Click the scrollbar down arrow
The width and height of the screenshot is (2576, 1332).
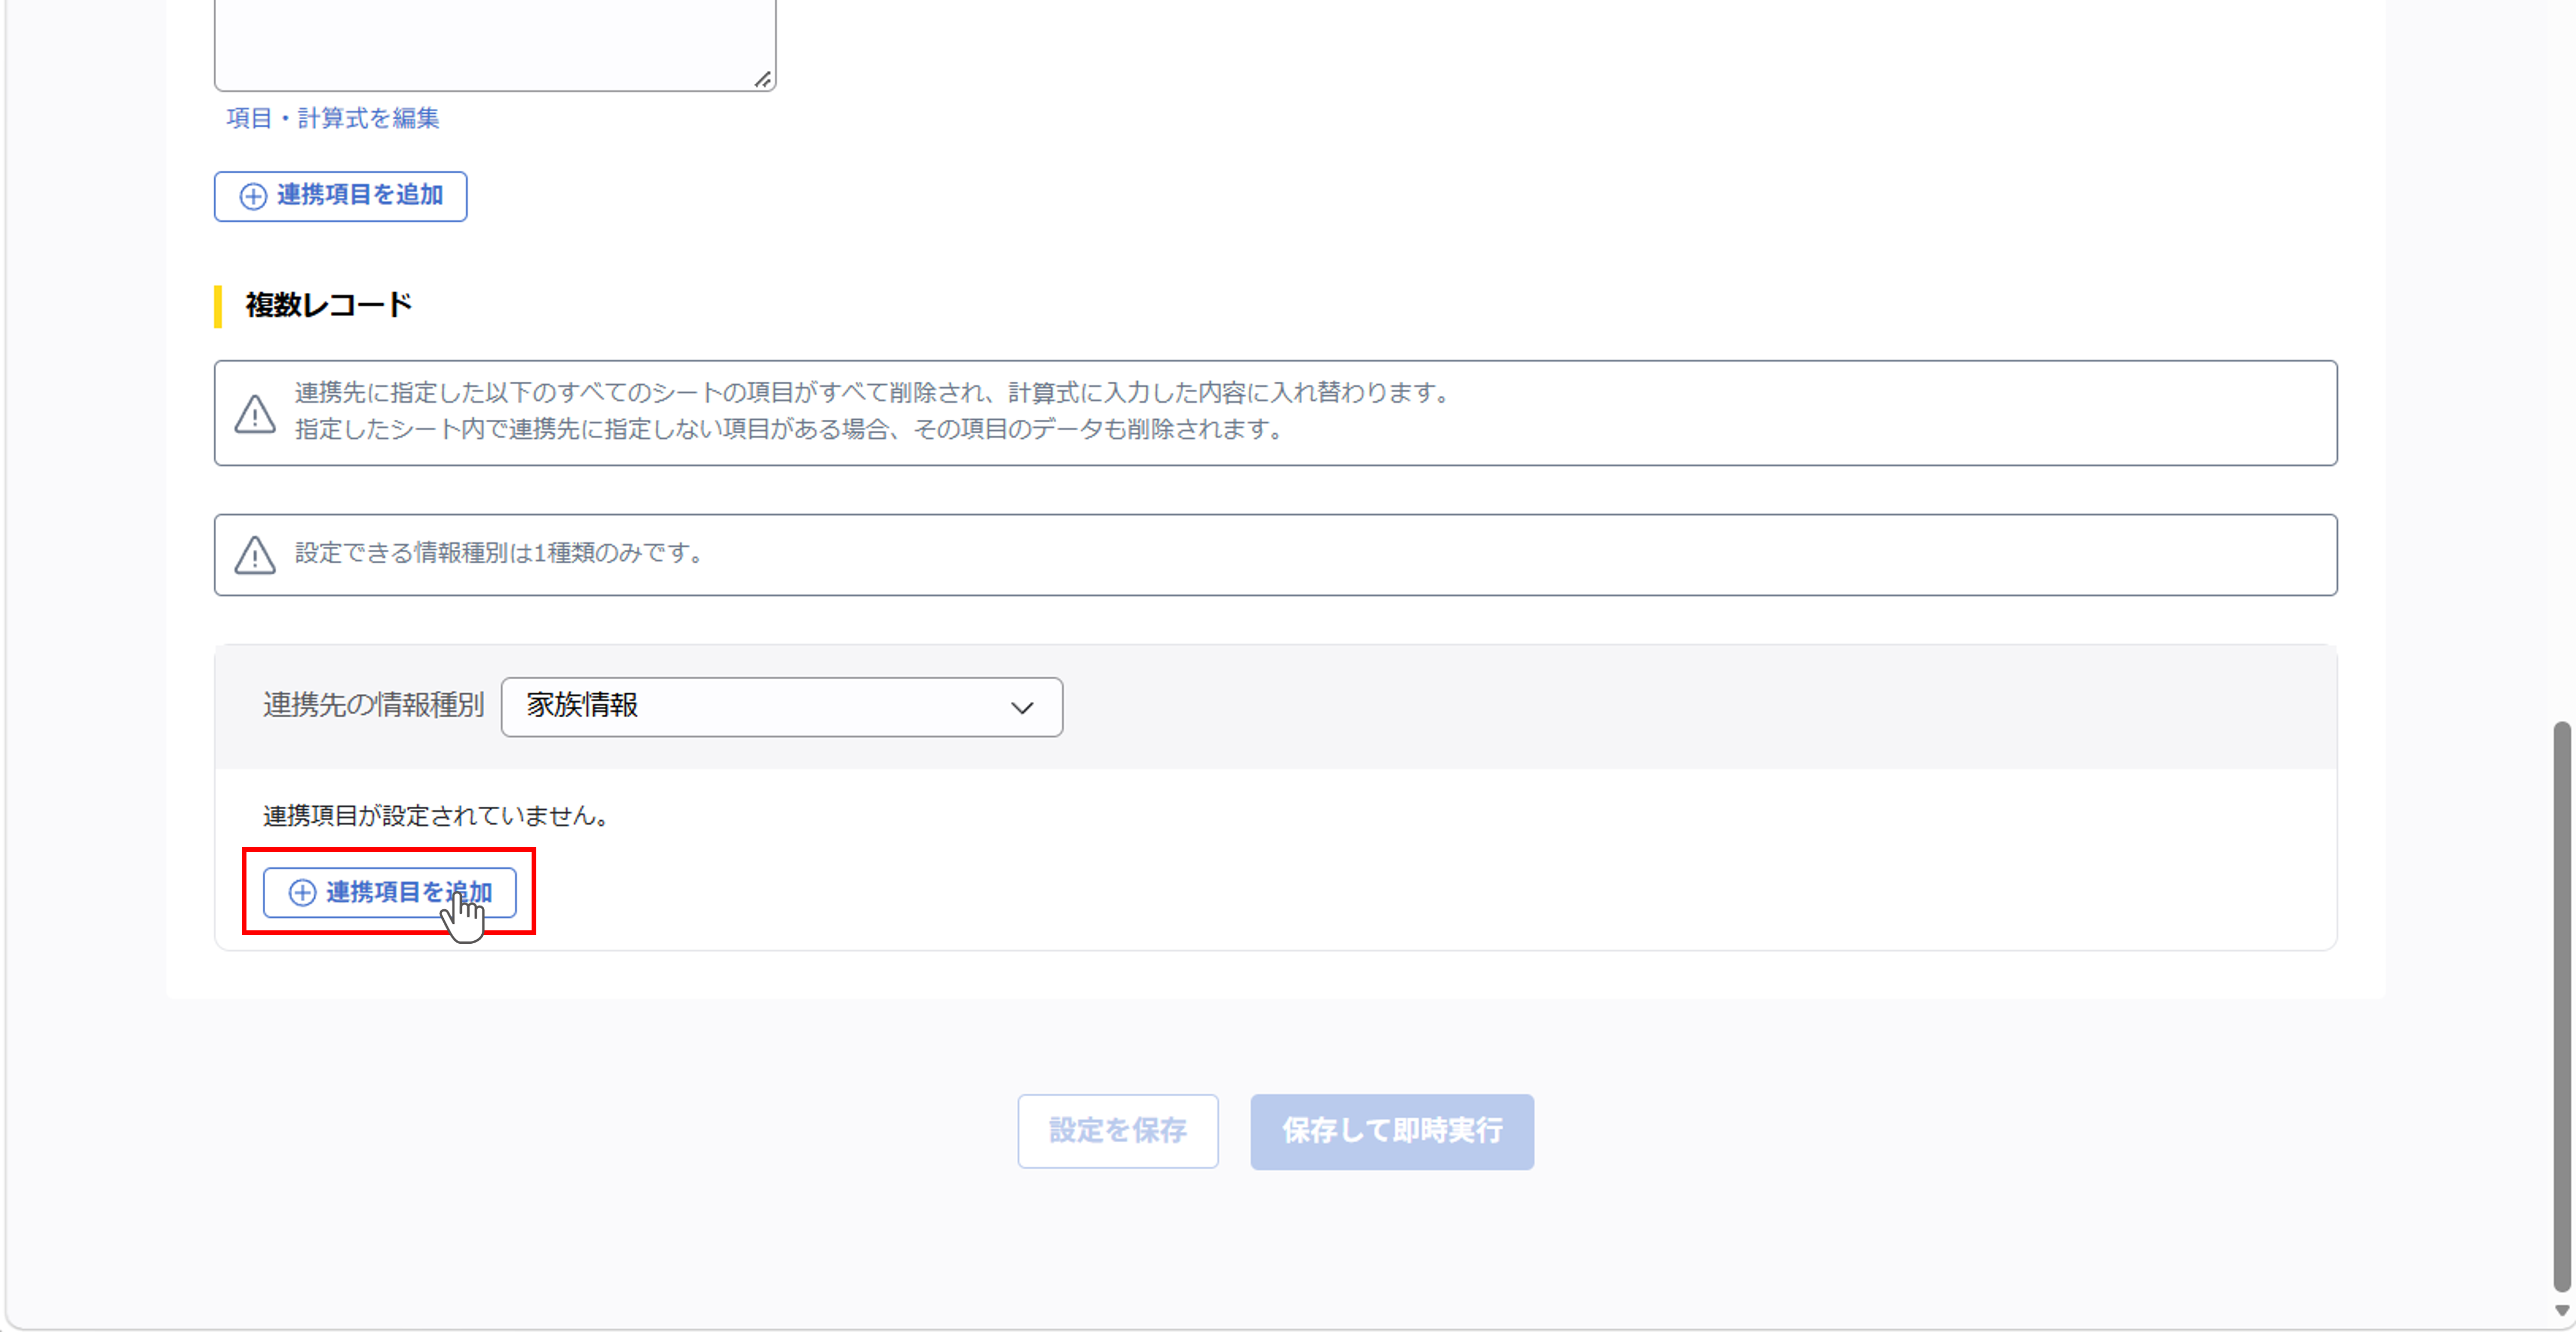click(x=2561, y=1310)
